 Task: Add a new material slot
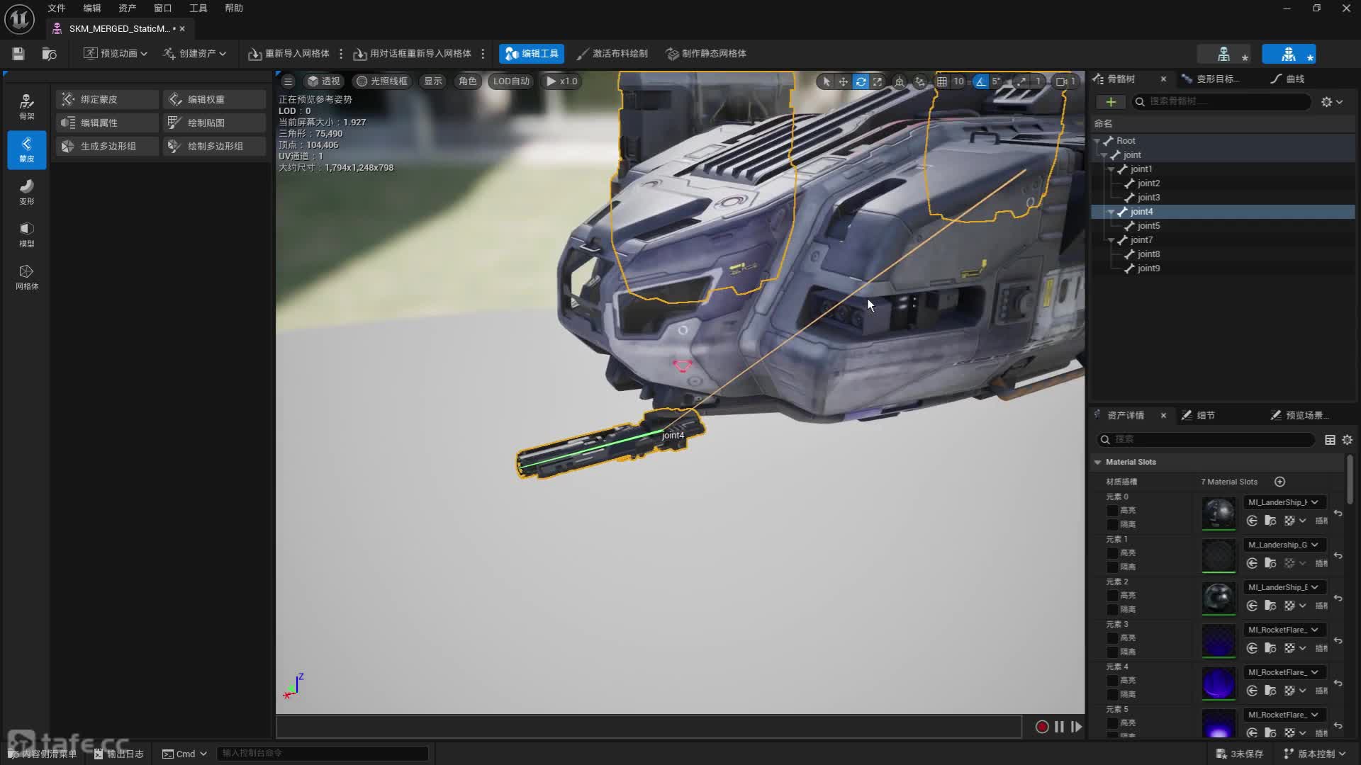[1279, 482]
